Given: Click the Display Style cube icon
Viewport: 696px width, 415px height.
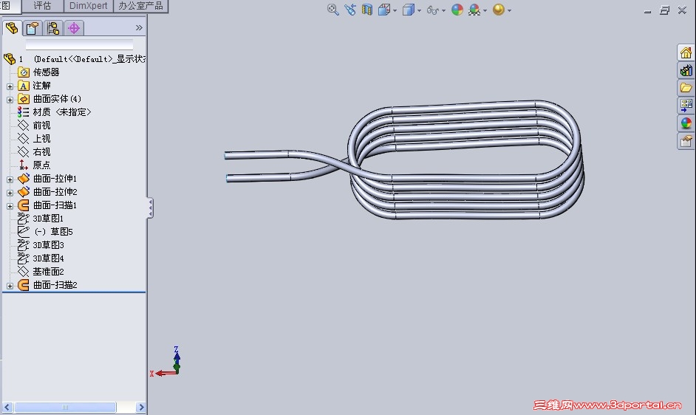Looking at the screenshot, I should (408, 10).
